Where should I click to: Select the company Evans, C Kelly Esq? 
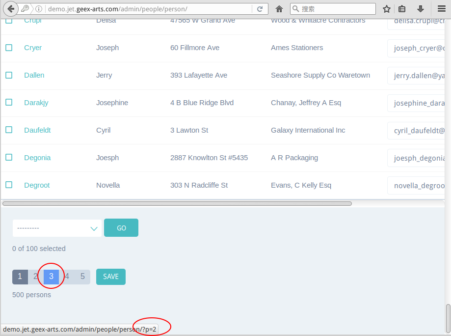click(x=301, y=185)
